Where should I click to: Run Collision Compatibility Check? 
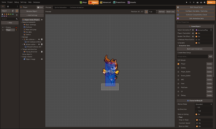[195, 15]
